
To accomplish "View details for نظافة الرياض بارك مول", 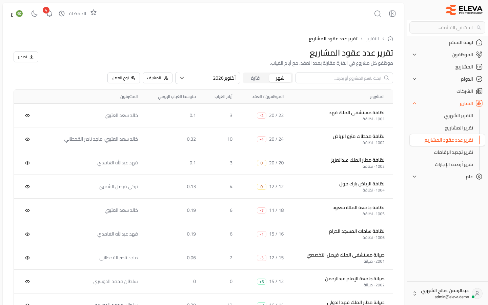I will tap(27, 187).
